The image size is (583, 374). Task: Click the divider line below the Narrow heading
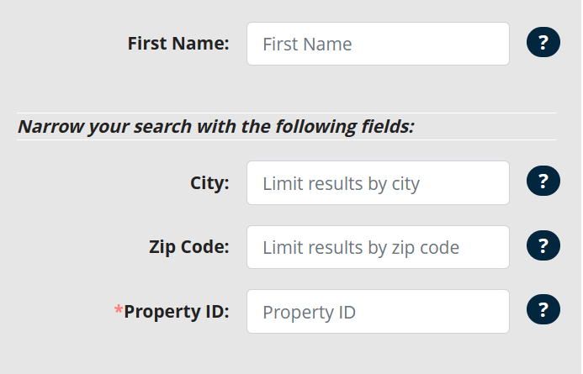[286, 140]
